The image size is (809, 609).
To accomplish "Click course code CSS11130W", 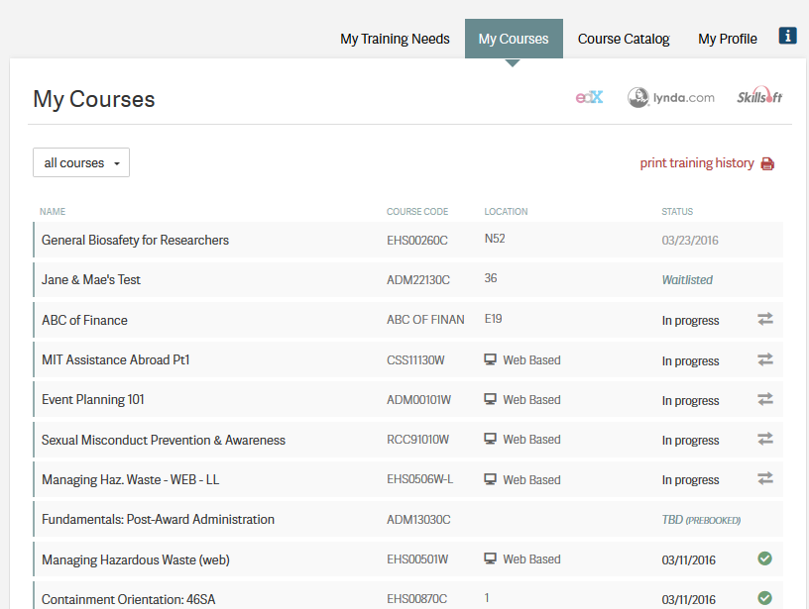I will click(x=415, y=359).
